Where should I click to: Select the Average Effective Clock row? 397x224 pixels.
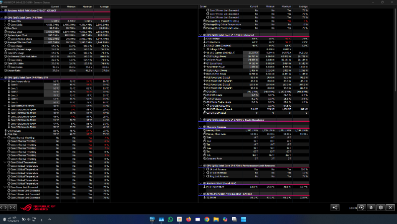pos(55,42)
